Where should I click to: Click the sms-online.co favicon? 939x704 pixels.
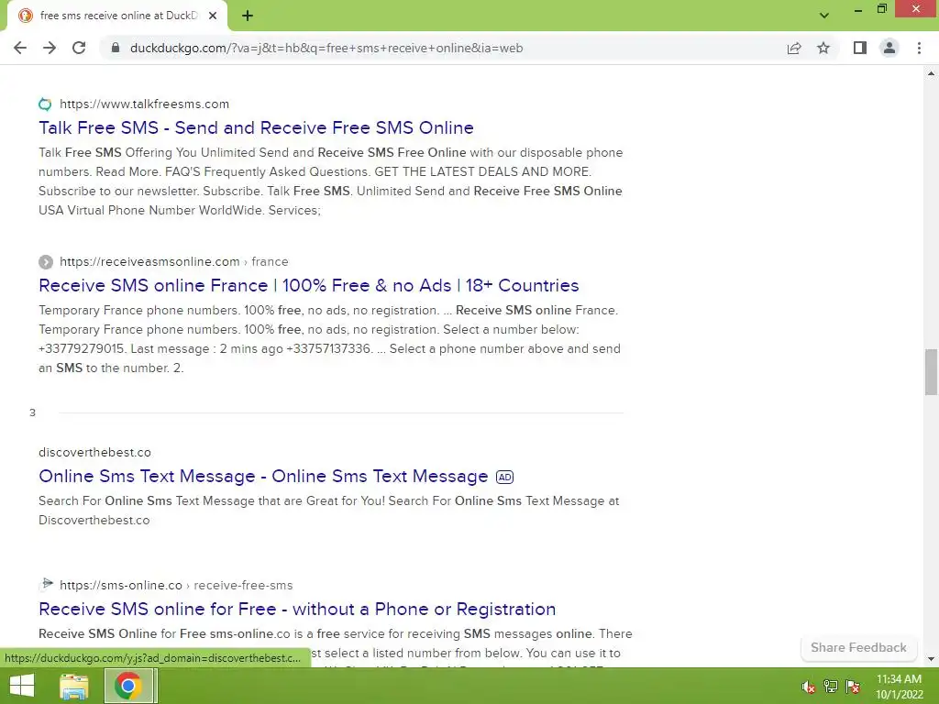click(46, 584)
